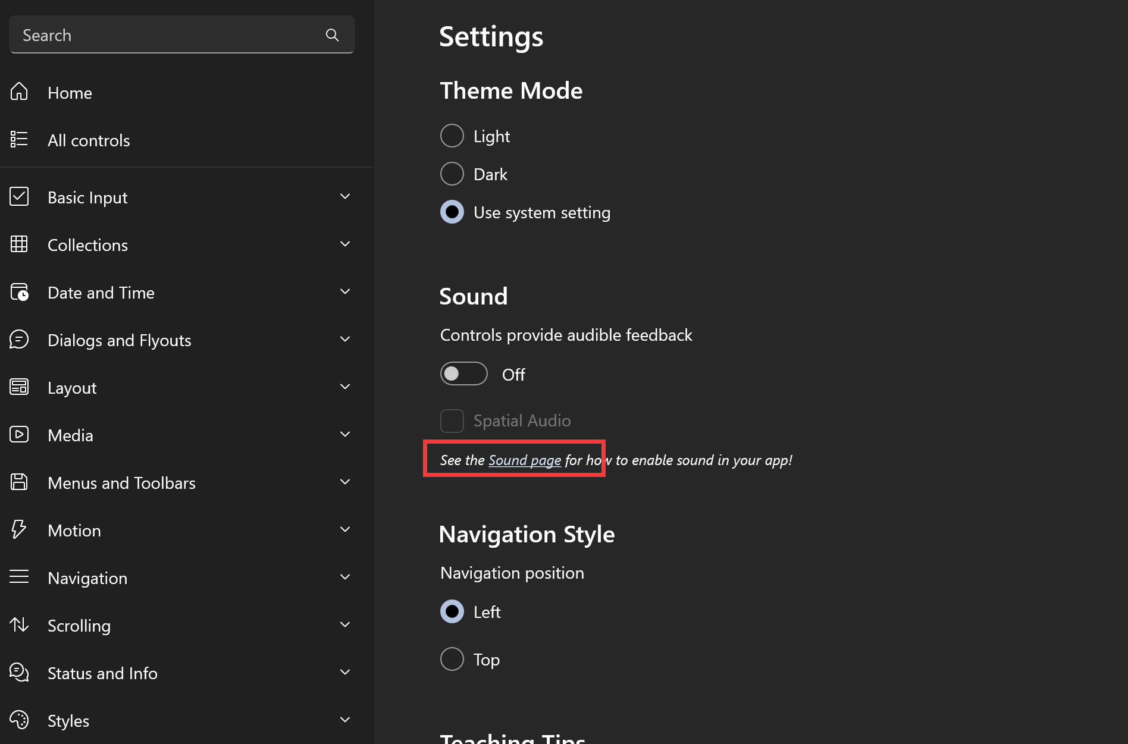Viewport: 1128px width, 744px height.
Task: Click the Basic Input checkbox icon
Action: point(19,197)
